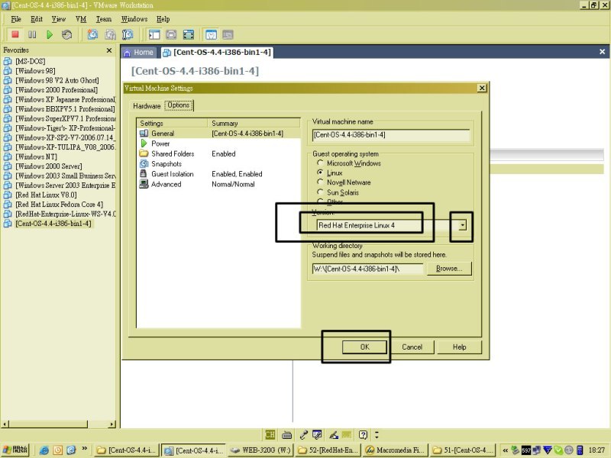Open Macromedia Fi... taskbar window
Viewport: 611px width, 458px height.
(396, 450)
